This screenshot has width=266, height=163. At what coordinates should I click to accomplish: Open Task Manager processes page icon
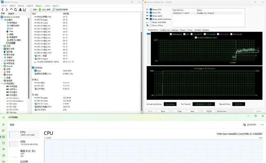[3, 131]
